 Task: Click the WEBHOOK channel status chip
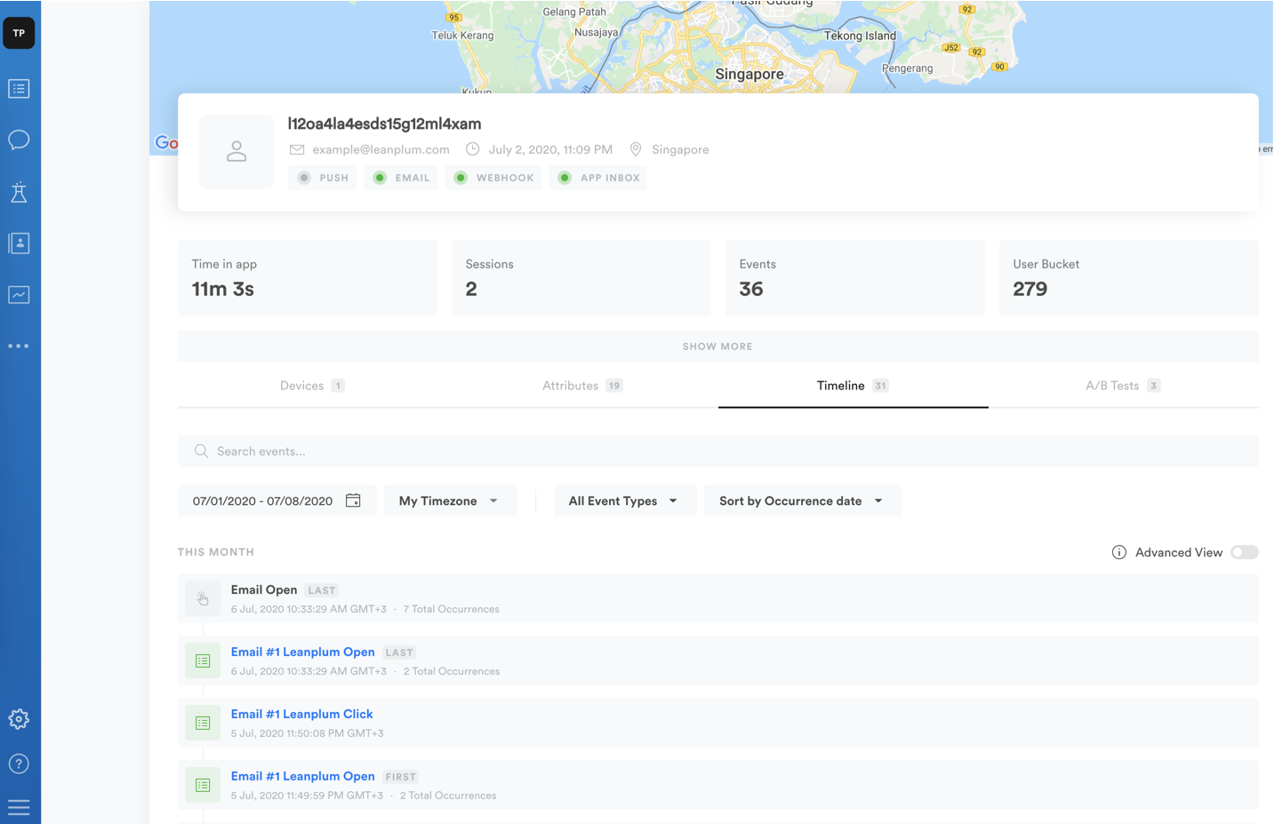tap(493, 178)
